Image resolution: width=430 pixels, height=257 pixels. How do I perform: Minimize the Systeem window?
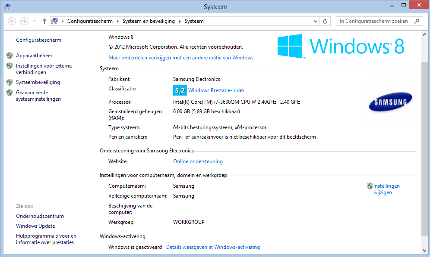click(392, 6)
